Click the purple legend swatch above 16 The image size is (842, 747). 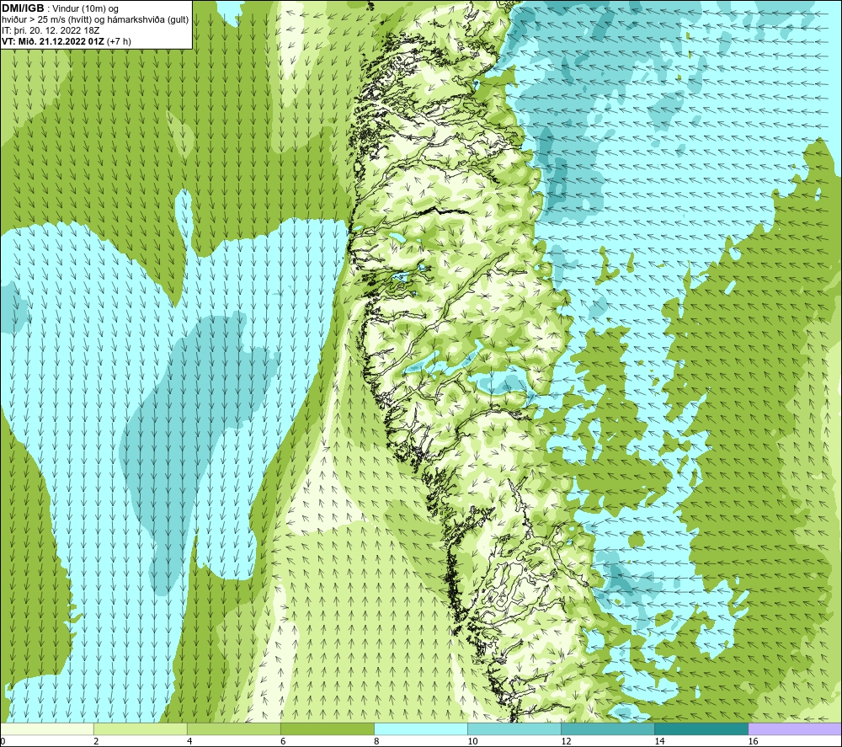tap(795, 728)
